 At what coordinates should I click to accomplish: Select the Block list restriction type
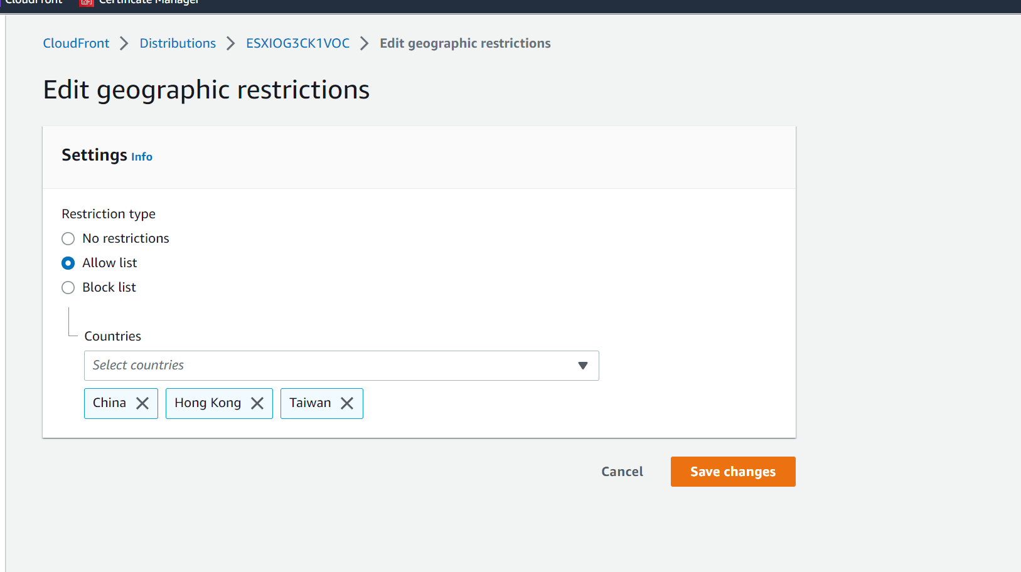click(x=68, y=287)
